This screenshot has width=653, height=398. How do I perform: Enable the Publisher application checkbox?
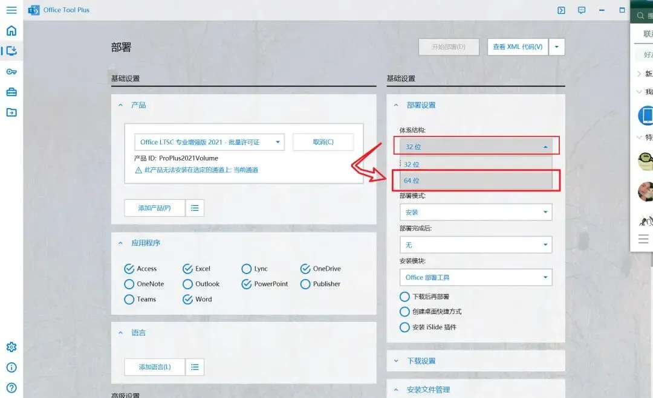305,284
